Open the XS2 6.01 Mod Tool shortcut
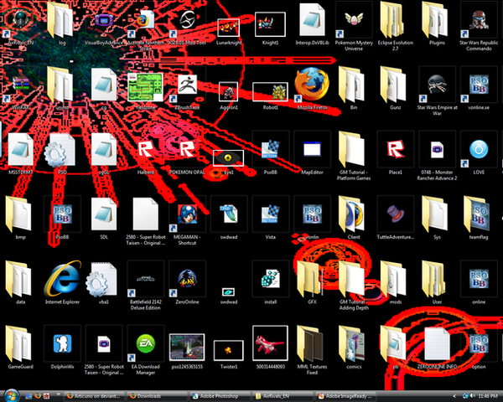Image resolution: width=503 pixels, height=402 pixels. 187,20
